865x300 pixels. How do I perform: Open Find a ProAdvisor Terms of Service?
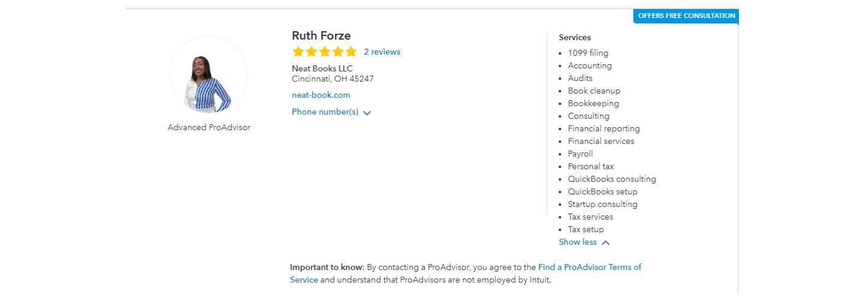point(589,268)
